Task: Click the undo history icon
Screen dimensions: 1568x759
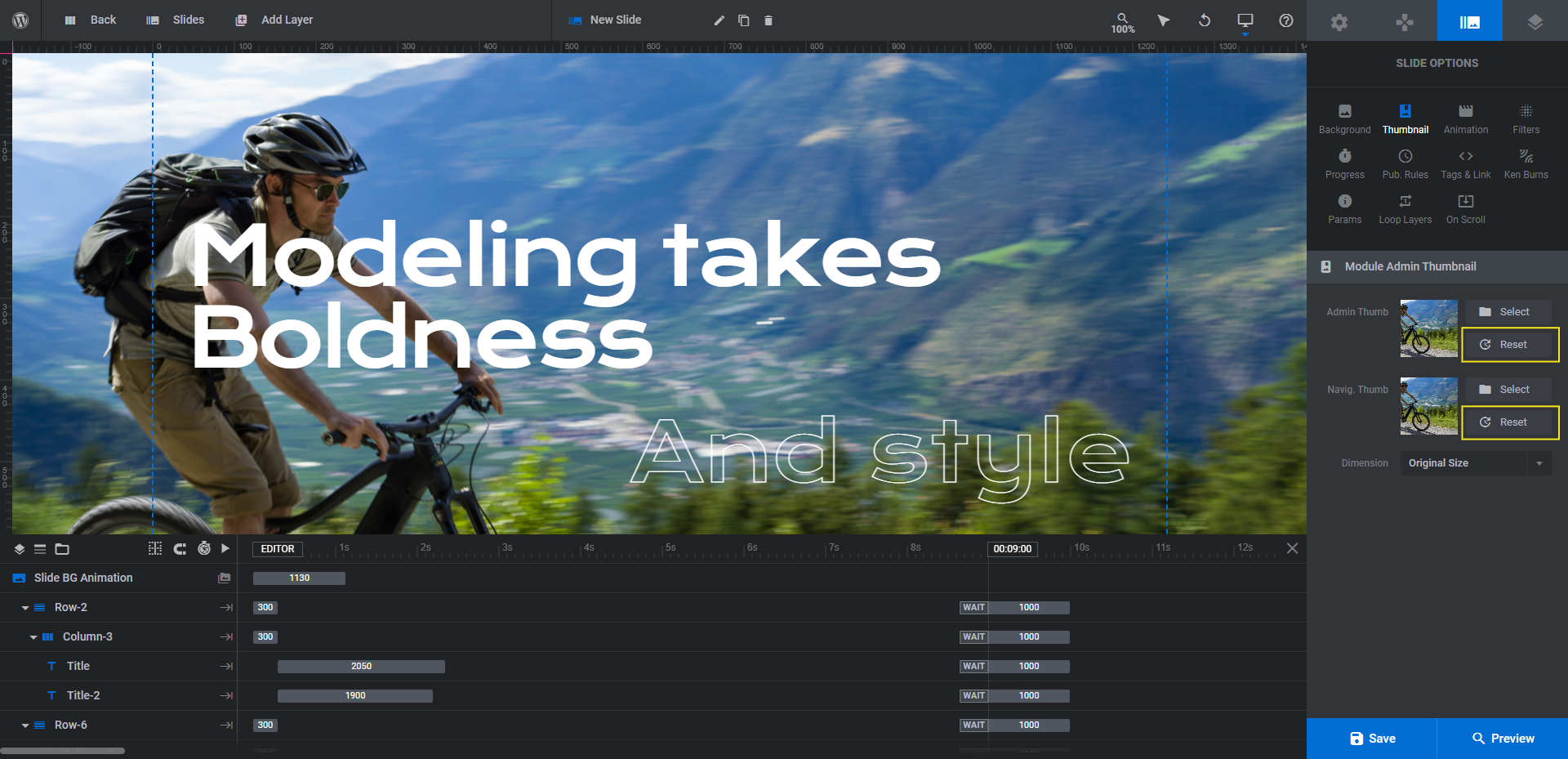Action: (x=1205, y=20)
